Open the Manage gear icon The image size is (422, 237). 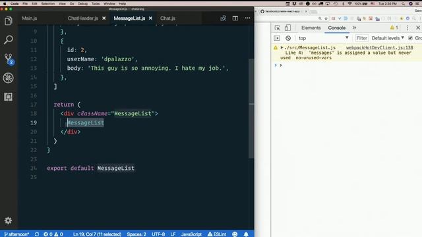point(9,221)
